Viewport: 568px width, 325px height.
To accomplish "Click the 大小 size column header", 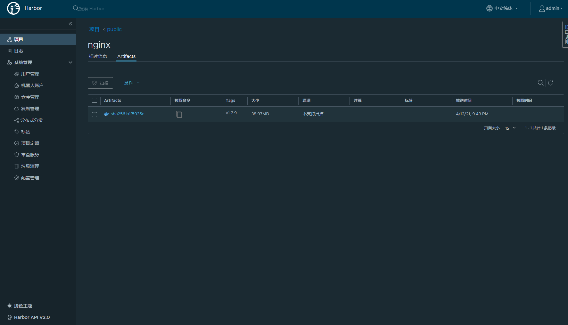I will coord(255,100).
